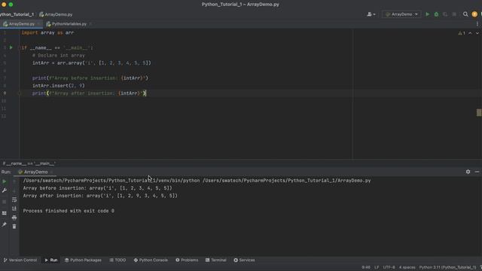Change the 4 spaces indent setting
The height and width of the screenshot is (271, 482).
[x=407, y=267]
